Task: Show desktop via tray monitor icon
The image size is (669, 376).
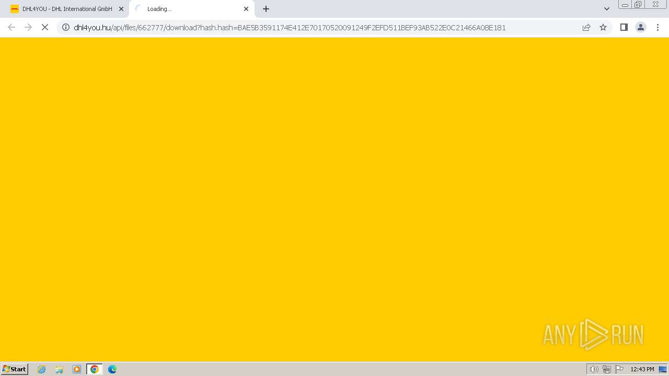Action: (663, 369)
